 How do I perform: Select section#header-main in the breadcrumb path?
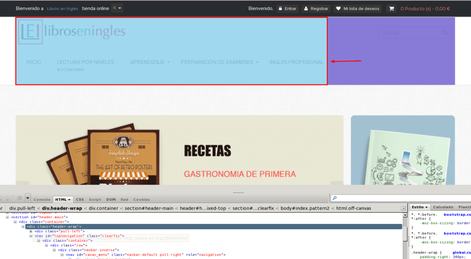[x=149, y=208]
